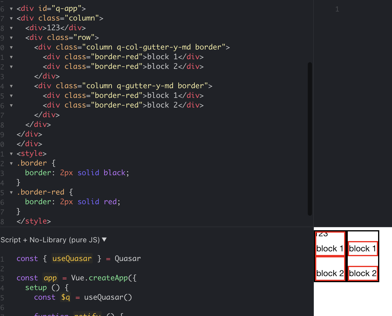The height and width of the screenshot is (316, 392).
Task: Select the highlighted app variable
Action: (50, 278)
